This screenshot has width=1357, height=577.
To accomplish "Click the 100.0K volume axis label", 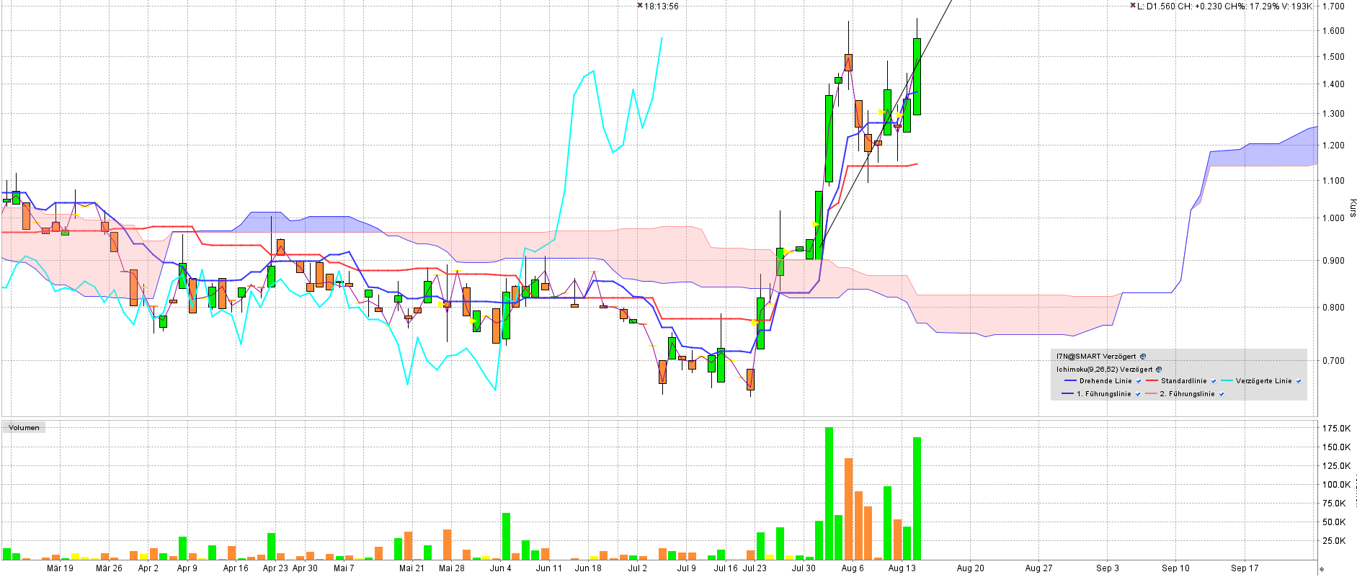I will (1336, 485).
